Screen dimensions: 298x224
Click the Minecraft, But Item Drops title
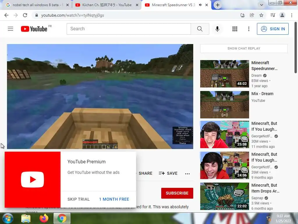pyautogui.click(x=265, y=188)
